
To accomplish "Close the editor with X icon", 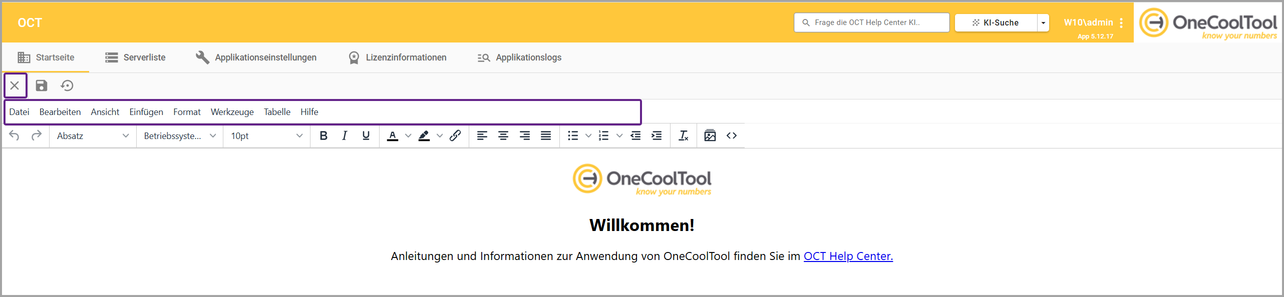I will point(15,85).
